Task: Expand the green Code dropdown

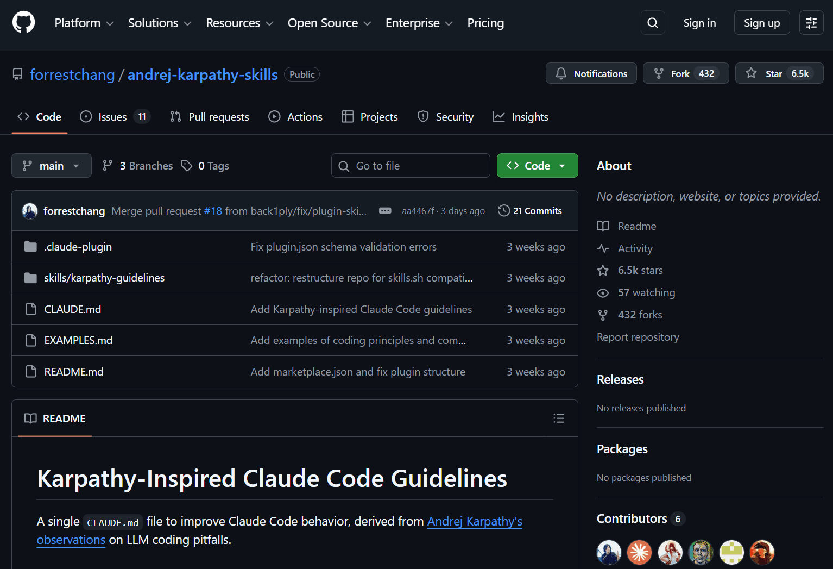Action: coord(537,166)
